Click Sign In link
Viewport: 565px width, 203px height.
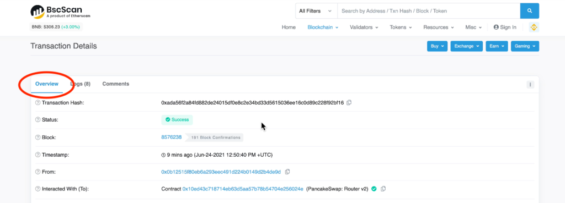pos(505,28)
